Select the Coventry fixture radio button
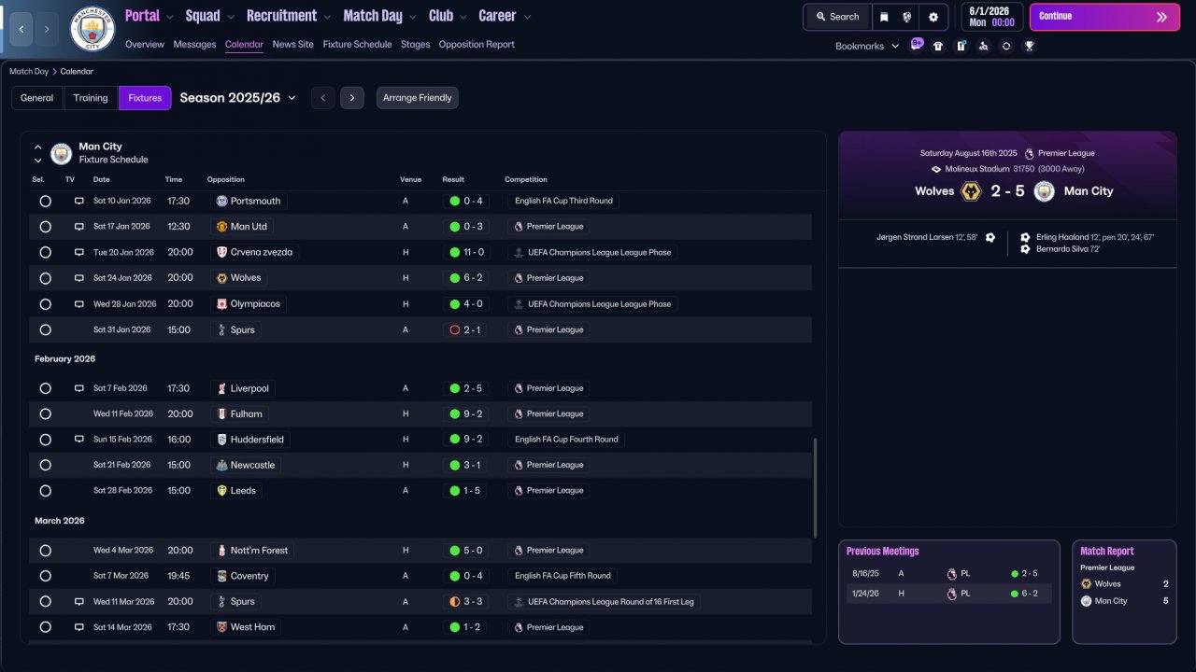This screenshot has height=672, width=1196. click(45, 576)
